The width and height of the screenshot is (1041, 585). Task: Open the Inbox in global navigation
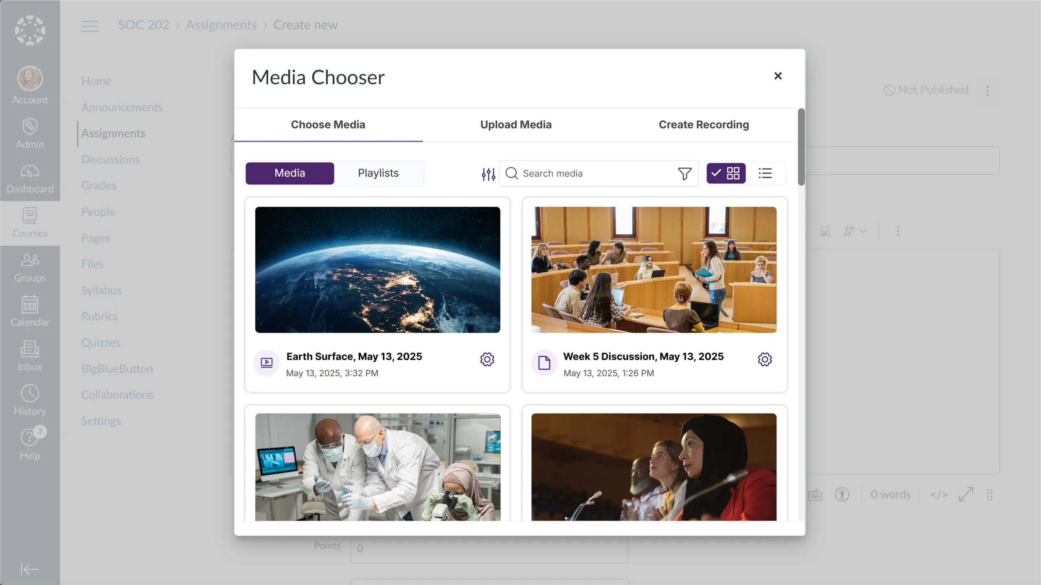(x=30, y=356)
